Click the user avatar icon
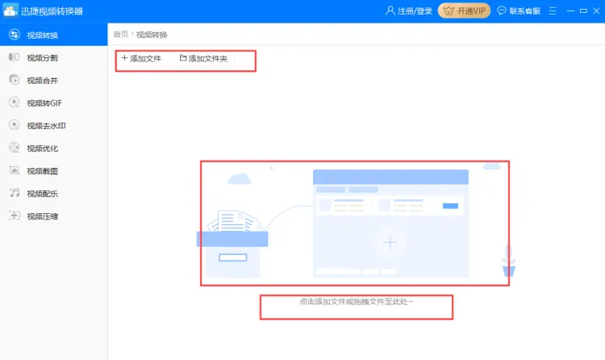The height and width of the screenshot is (360, 605). pos(390,10)
